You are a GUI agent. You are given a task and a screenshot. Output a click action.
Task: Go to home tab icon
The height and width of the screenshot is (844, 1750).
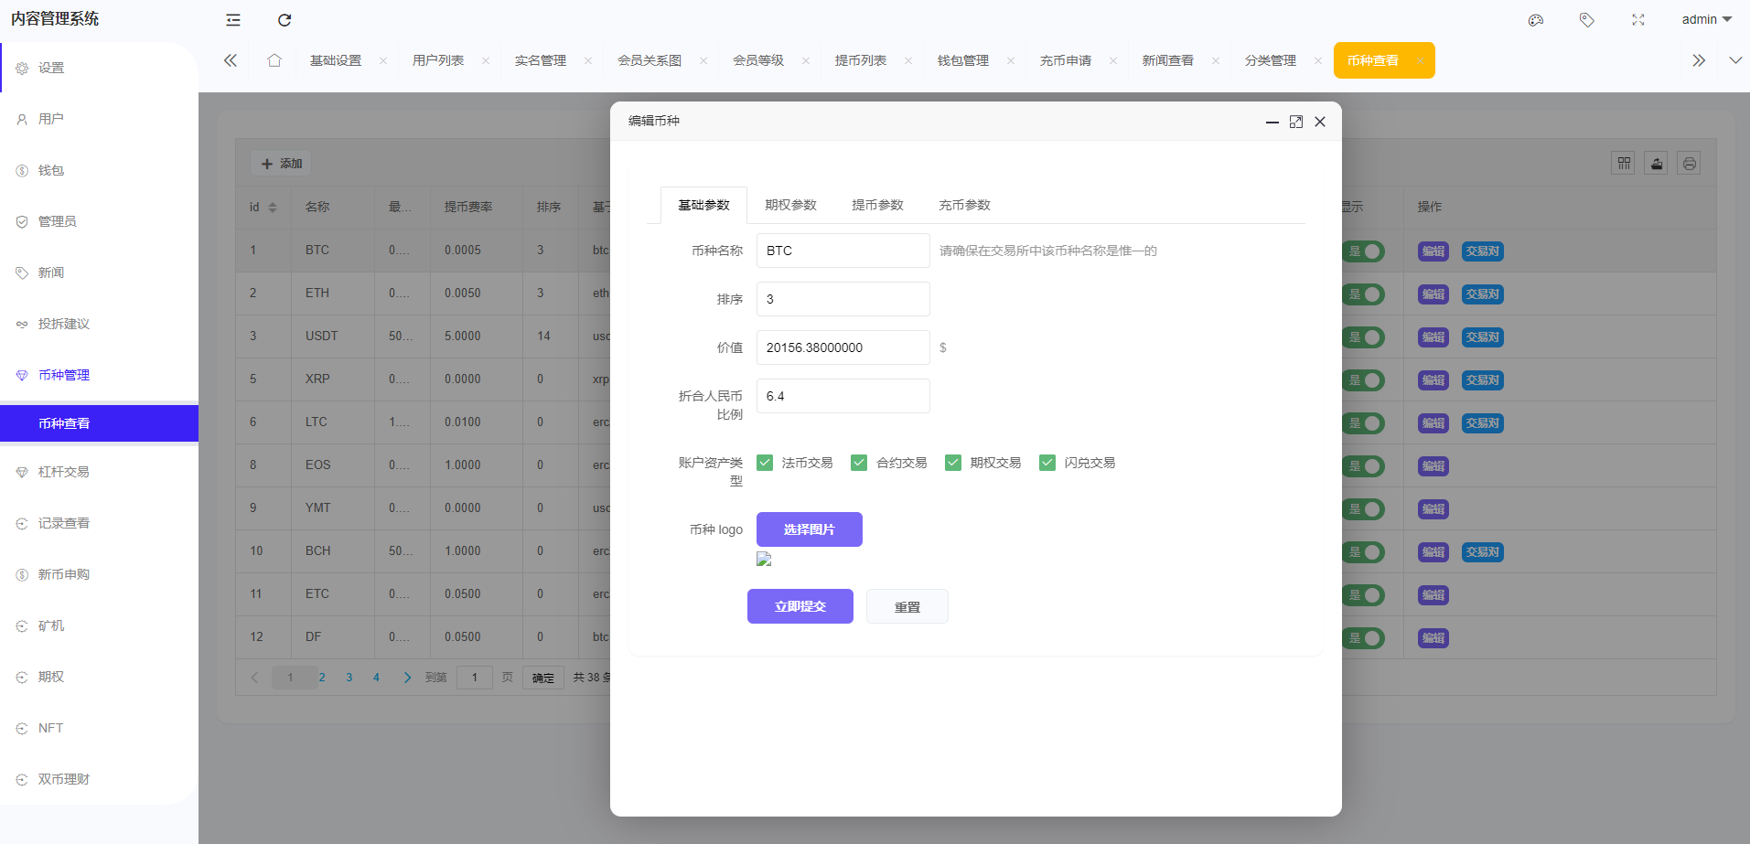(x=274, y=60)
